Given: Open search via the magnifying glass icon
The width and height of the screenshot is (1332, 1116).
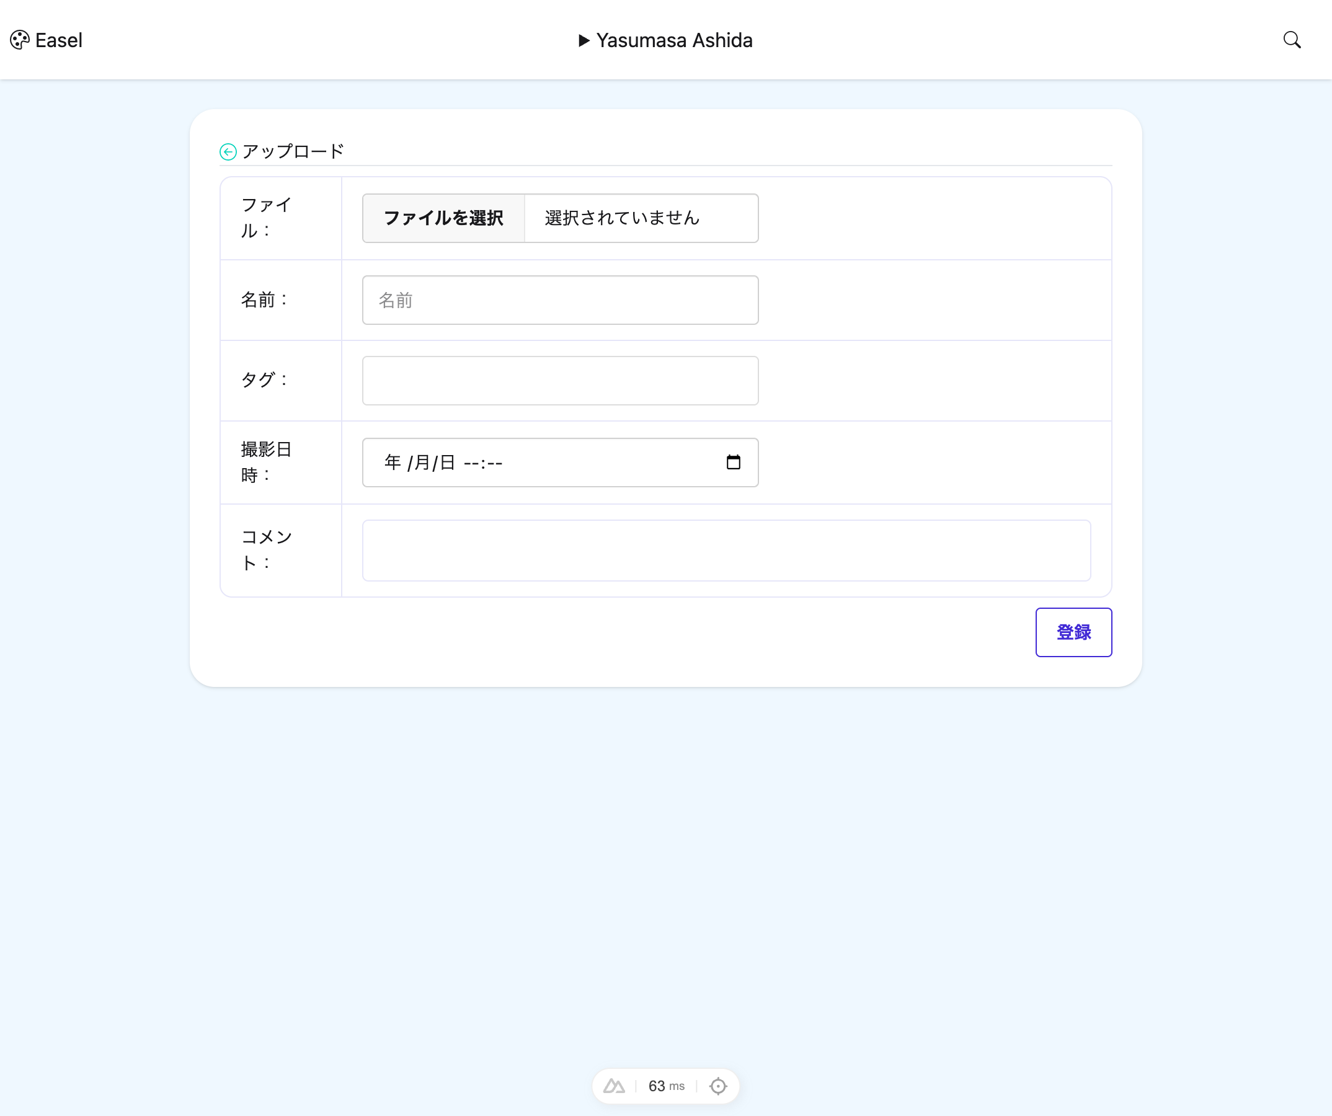Looking at the screenshot, I should [1292, 39].
